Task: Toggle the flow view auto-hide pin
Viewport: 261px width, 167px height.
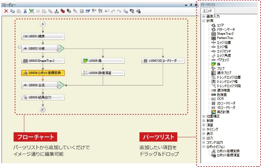Action: click(191, 5)
